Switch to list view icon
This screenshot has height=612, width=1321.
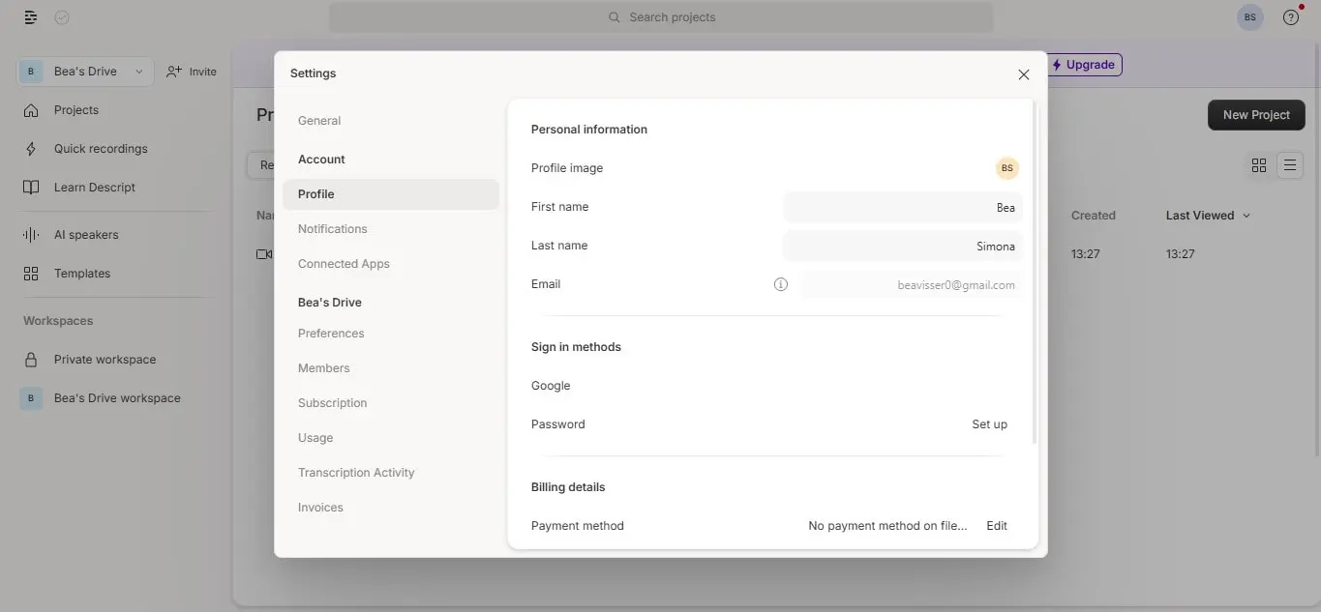1290,165
